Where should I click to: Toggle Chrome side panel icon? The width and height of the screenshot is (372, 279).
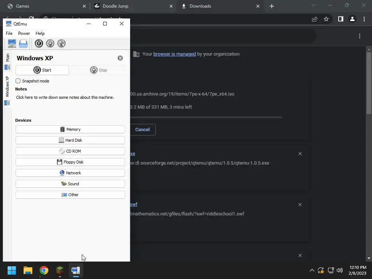341,19
